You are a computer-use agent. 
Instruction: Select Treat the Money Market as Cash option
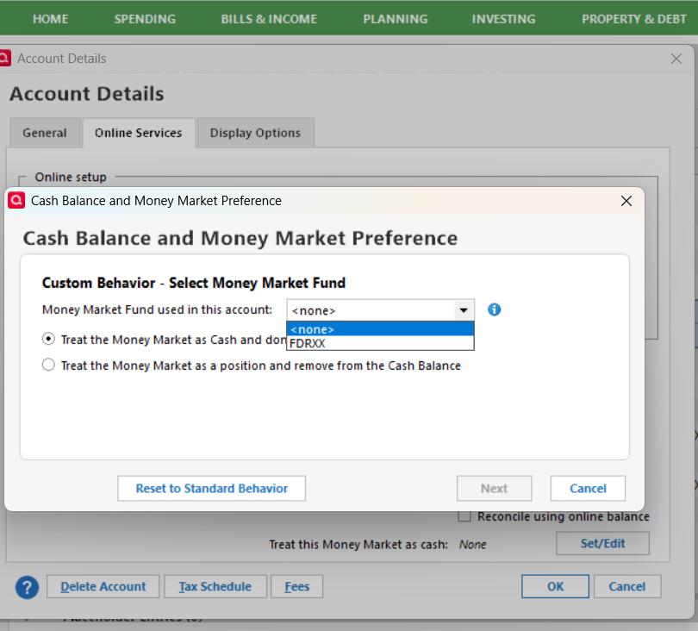click(x=48, y=340)
